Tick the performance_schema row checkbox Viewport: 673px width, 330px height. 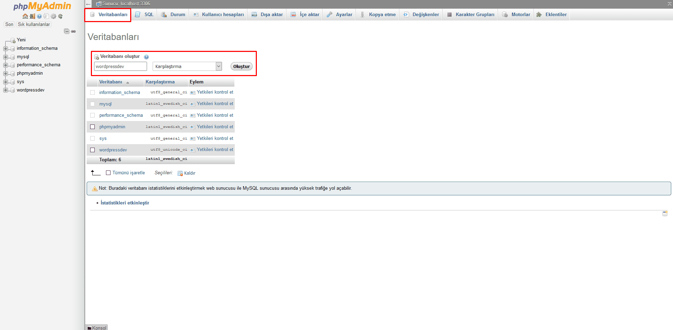(x=93, y=115)
